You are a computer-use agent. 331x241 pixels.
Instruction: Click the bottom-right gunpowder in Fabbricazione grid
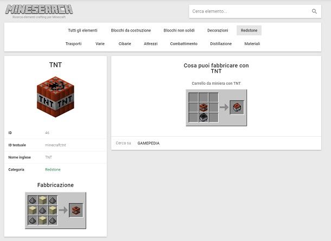coord(53,220)
